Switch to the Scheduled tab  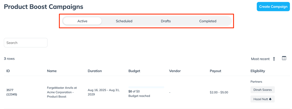click(124, 21)
